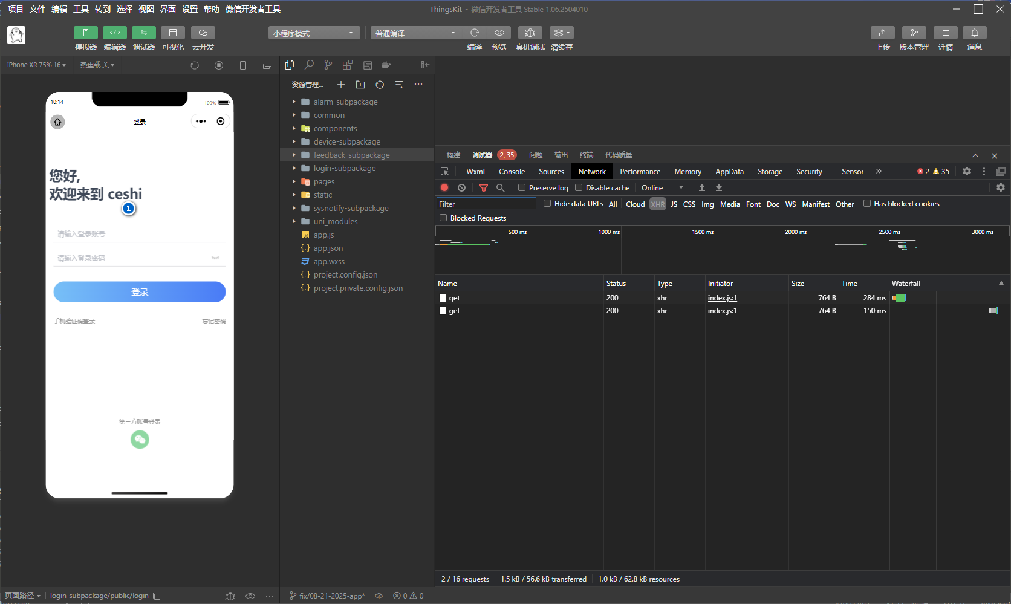This screenshot has width=1011, height=604.
Task: Expand the pages folder
Action: (x=323, y=181)
